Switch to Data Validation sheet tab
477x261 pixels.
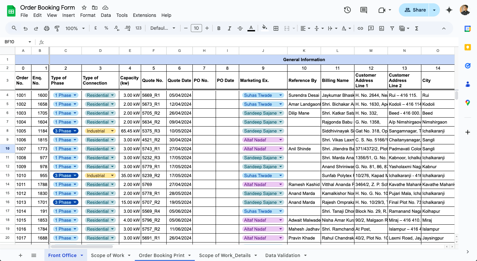(x=283, y=255)
